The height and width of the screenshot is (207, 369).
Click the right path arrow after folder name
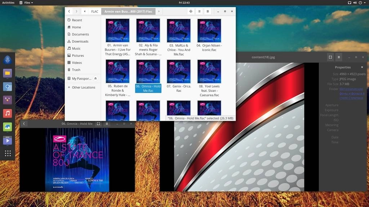(x=159, y=11)
